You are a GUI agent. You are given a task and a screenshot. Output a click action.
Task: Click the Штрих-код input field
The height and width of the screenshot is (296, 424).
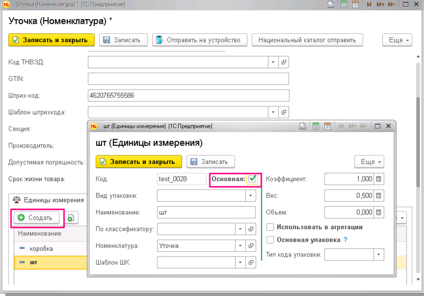coord(188,95)
